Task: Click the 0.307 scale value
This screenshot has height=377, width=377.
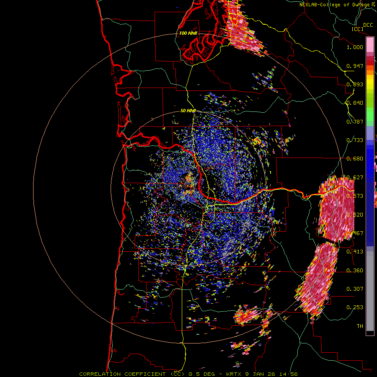Action: point(355,289)
